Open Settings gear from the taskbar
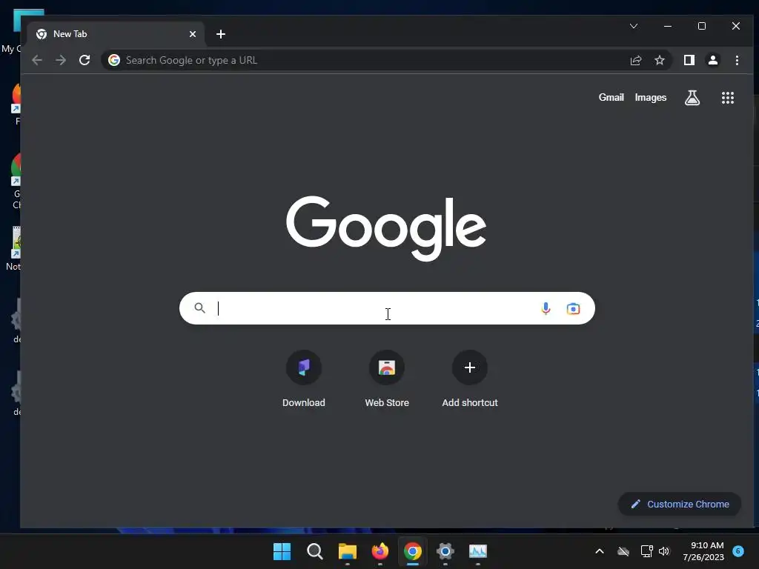 coord(445,551)
